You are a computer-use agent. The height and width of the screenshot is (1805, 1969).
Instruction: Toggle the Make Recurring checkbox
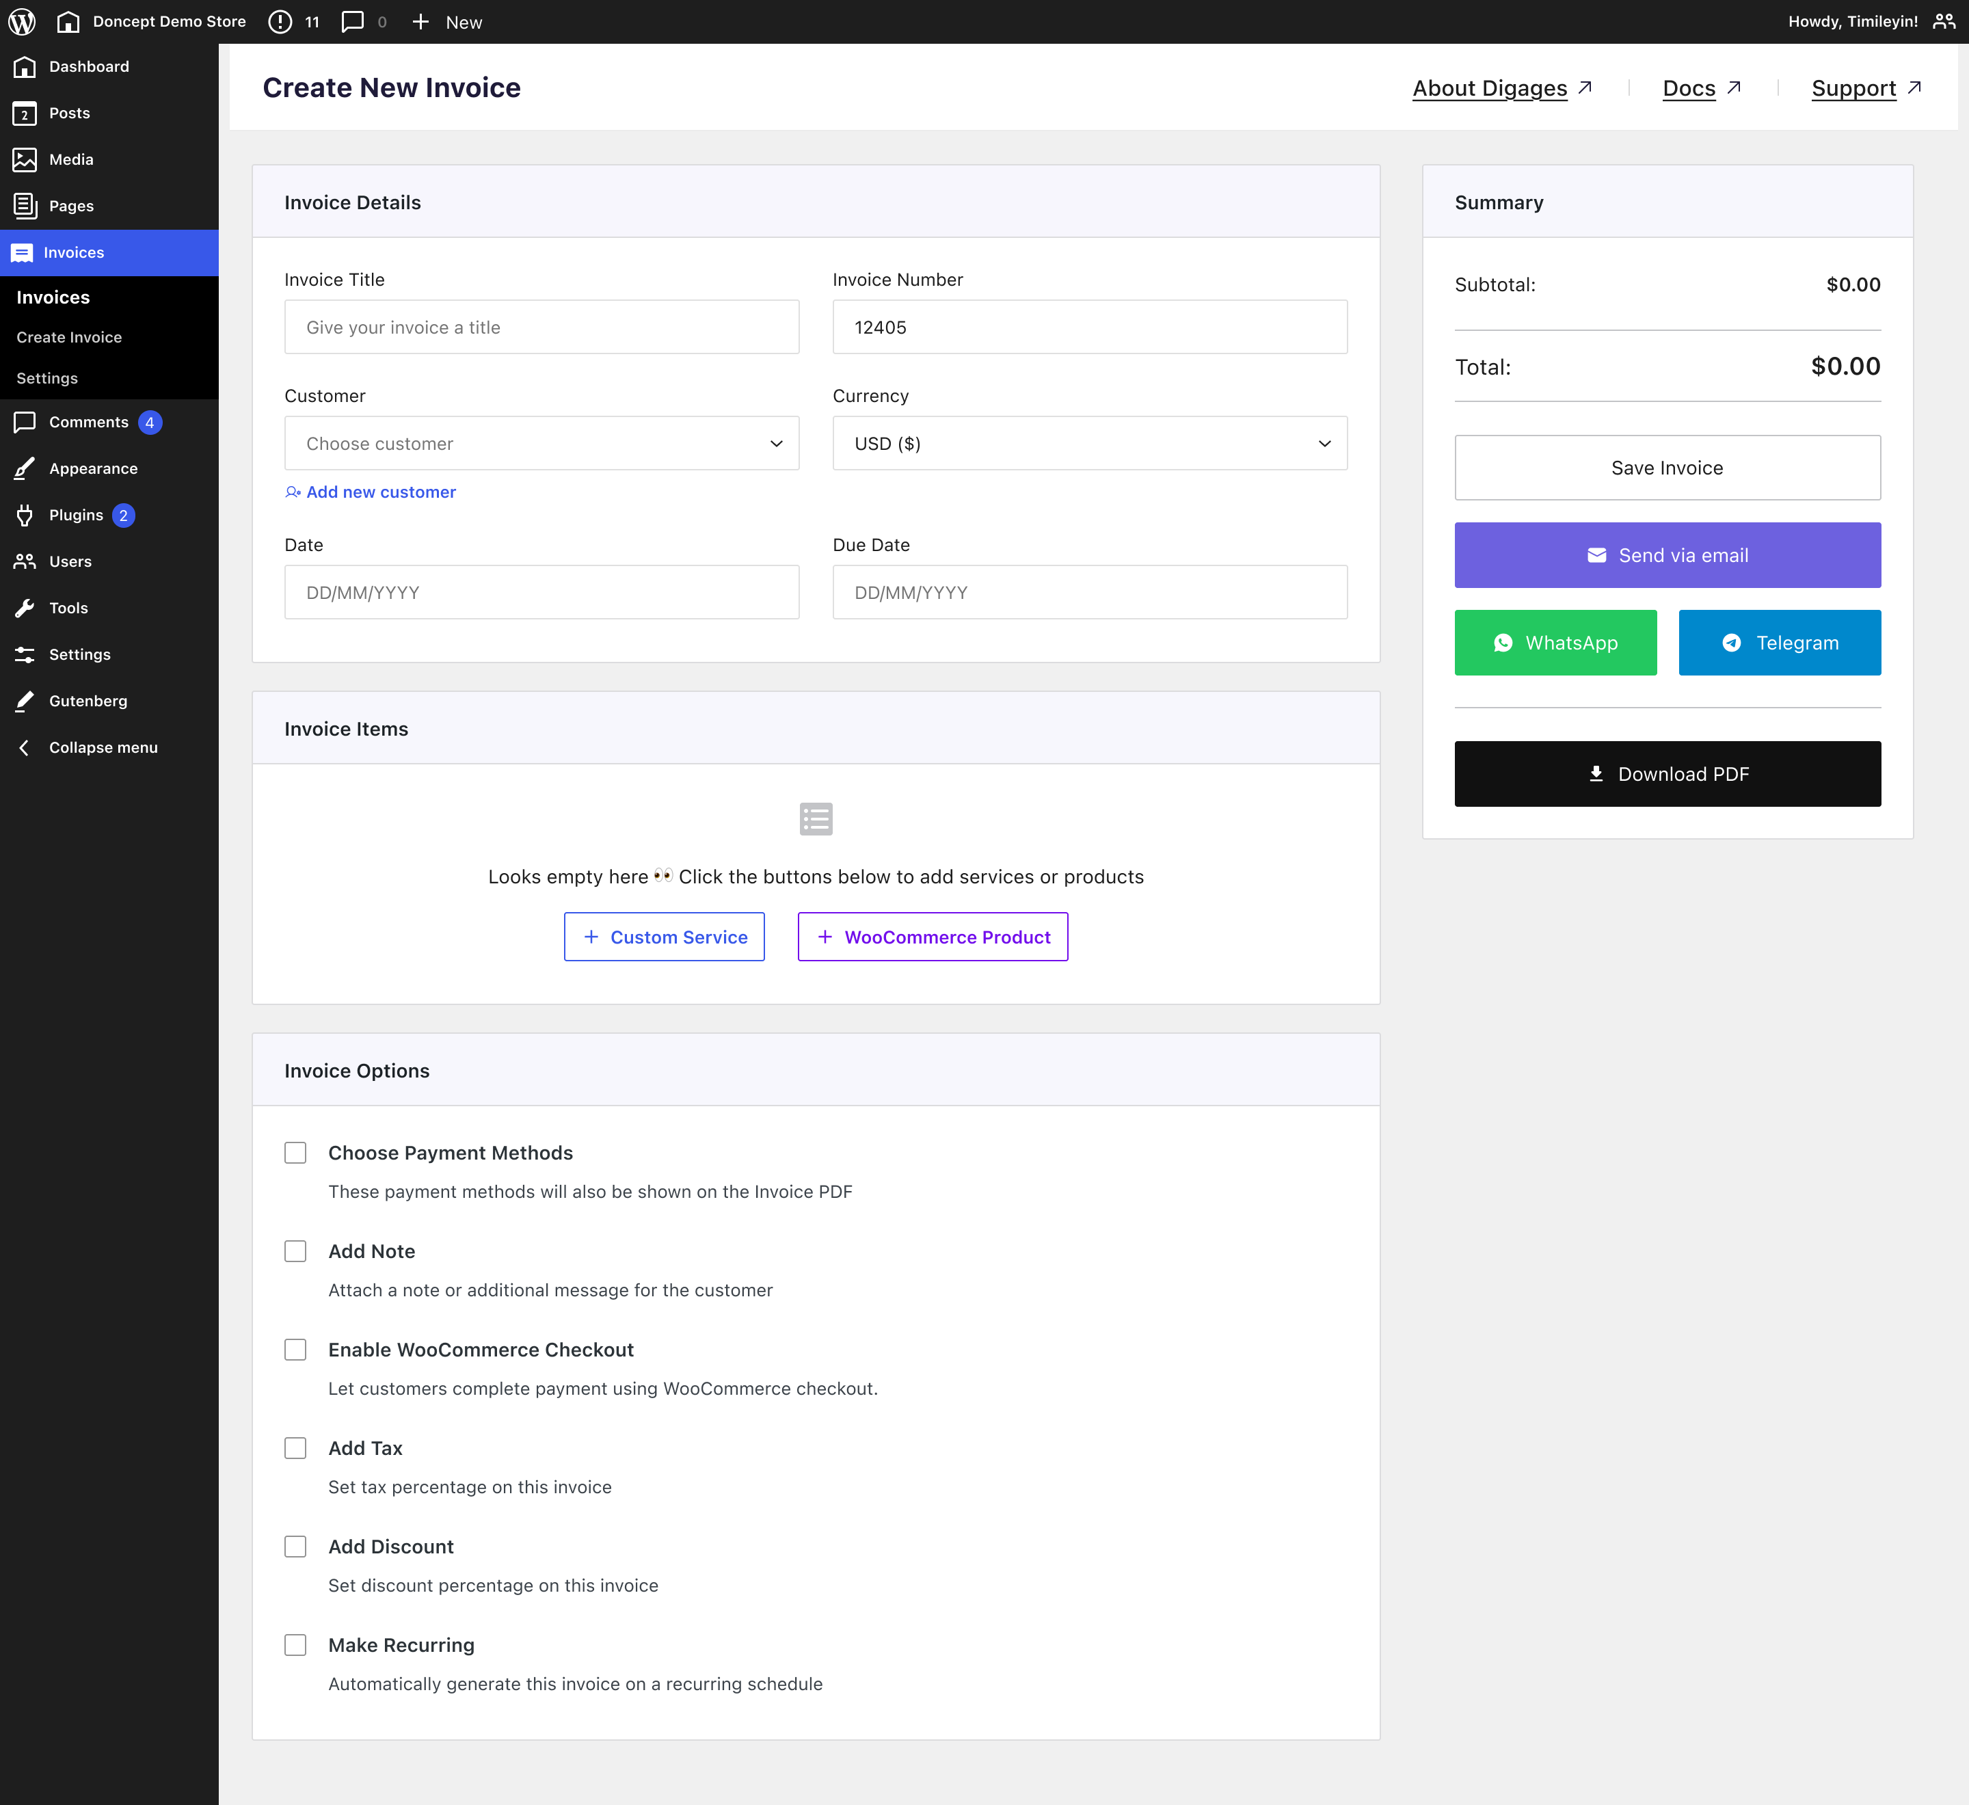point(295,1646)
